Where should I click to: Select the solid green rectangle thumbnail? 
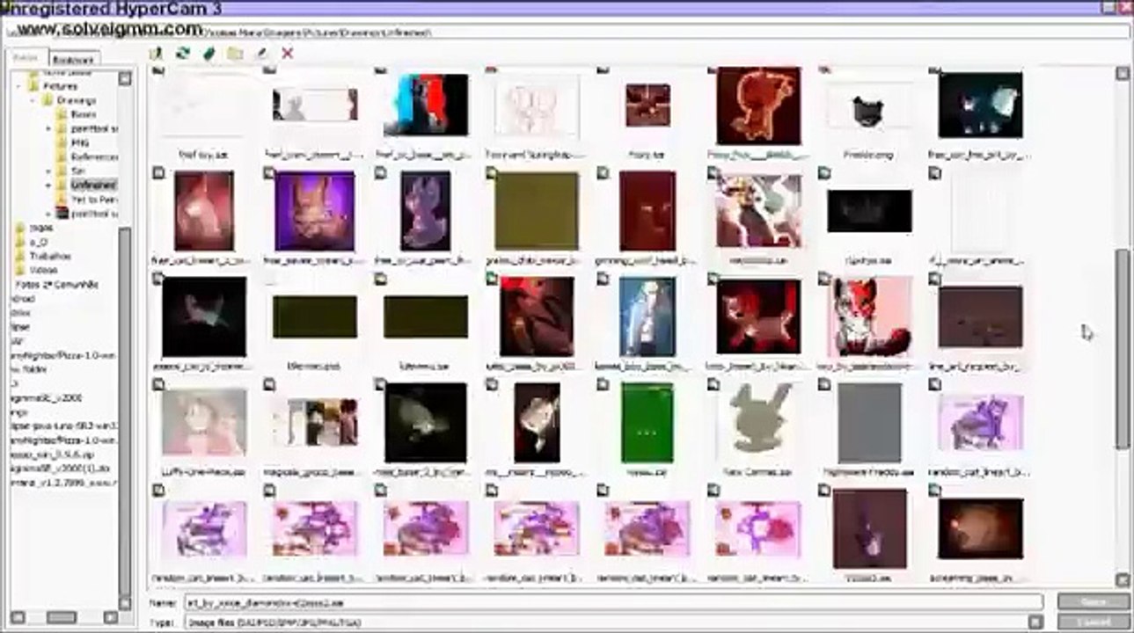647,422
